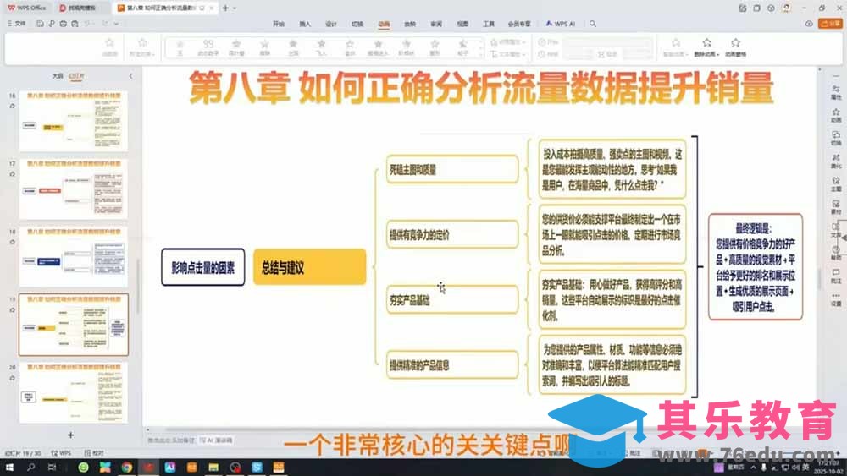This screenshot has height=476, width=847.
Task: Select the 影响点击量的因素 box on slide
Action: (x=203, y=267)
